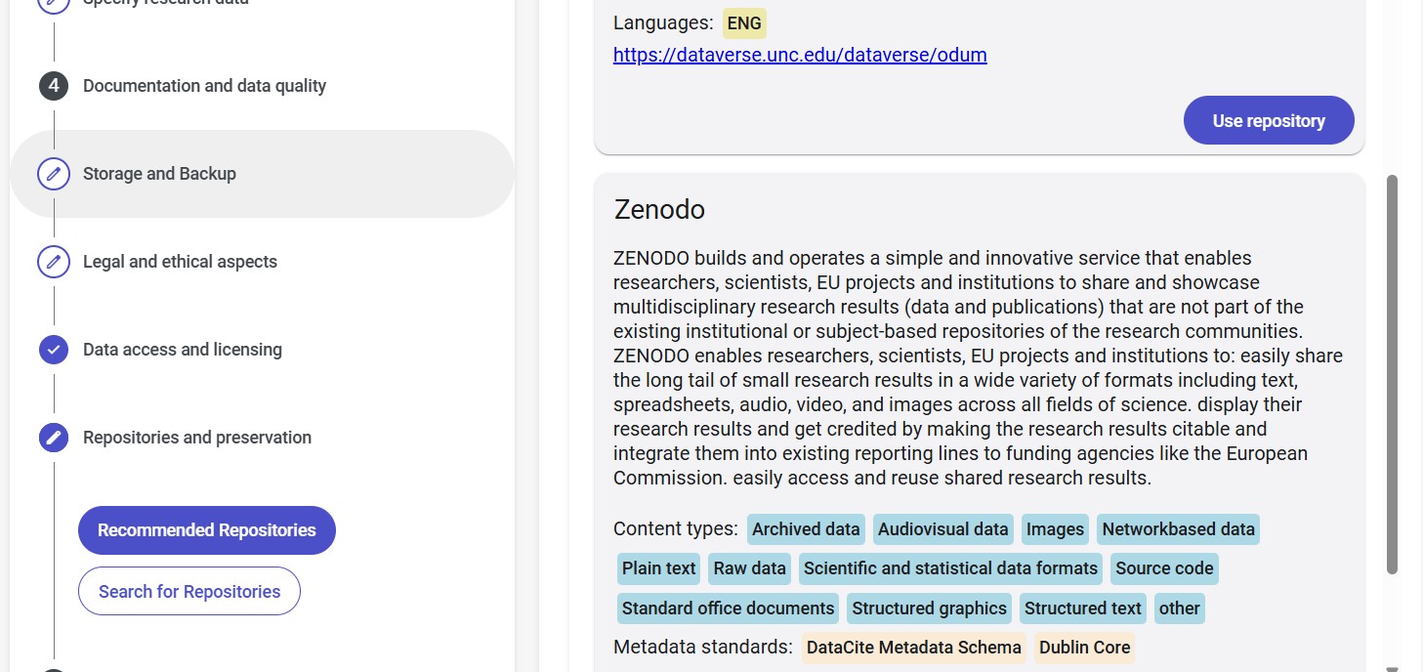Screen dimensions: 1423x672
Task: Open Data access and licensing step
Action: pyautogui.click(x=183, y=350)
